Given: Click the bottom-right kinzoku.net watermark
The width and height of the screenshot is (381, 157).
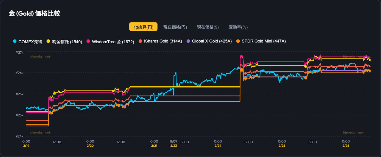Looking at the screenshot, I should point(353,133).
